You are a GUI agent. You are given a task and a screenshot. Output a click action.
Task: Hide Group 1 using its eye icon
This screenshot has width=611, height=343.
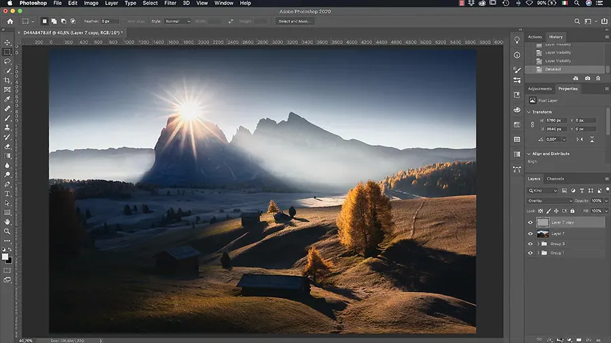[x=531, y=253]
